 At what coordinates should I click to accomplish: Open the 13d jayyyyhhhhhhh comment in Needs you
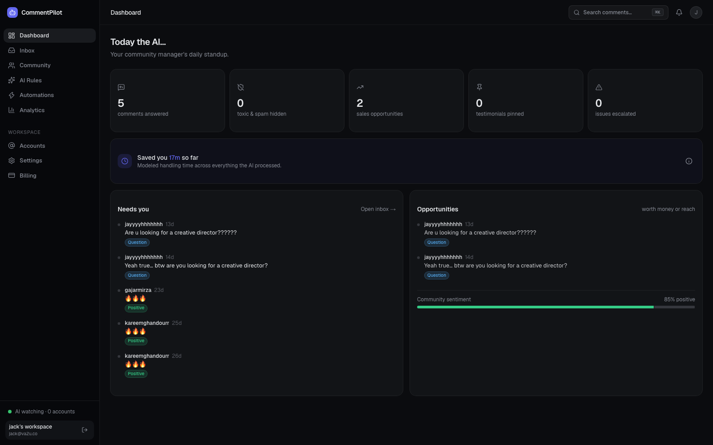click(256, 233)
